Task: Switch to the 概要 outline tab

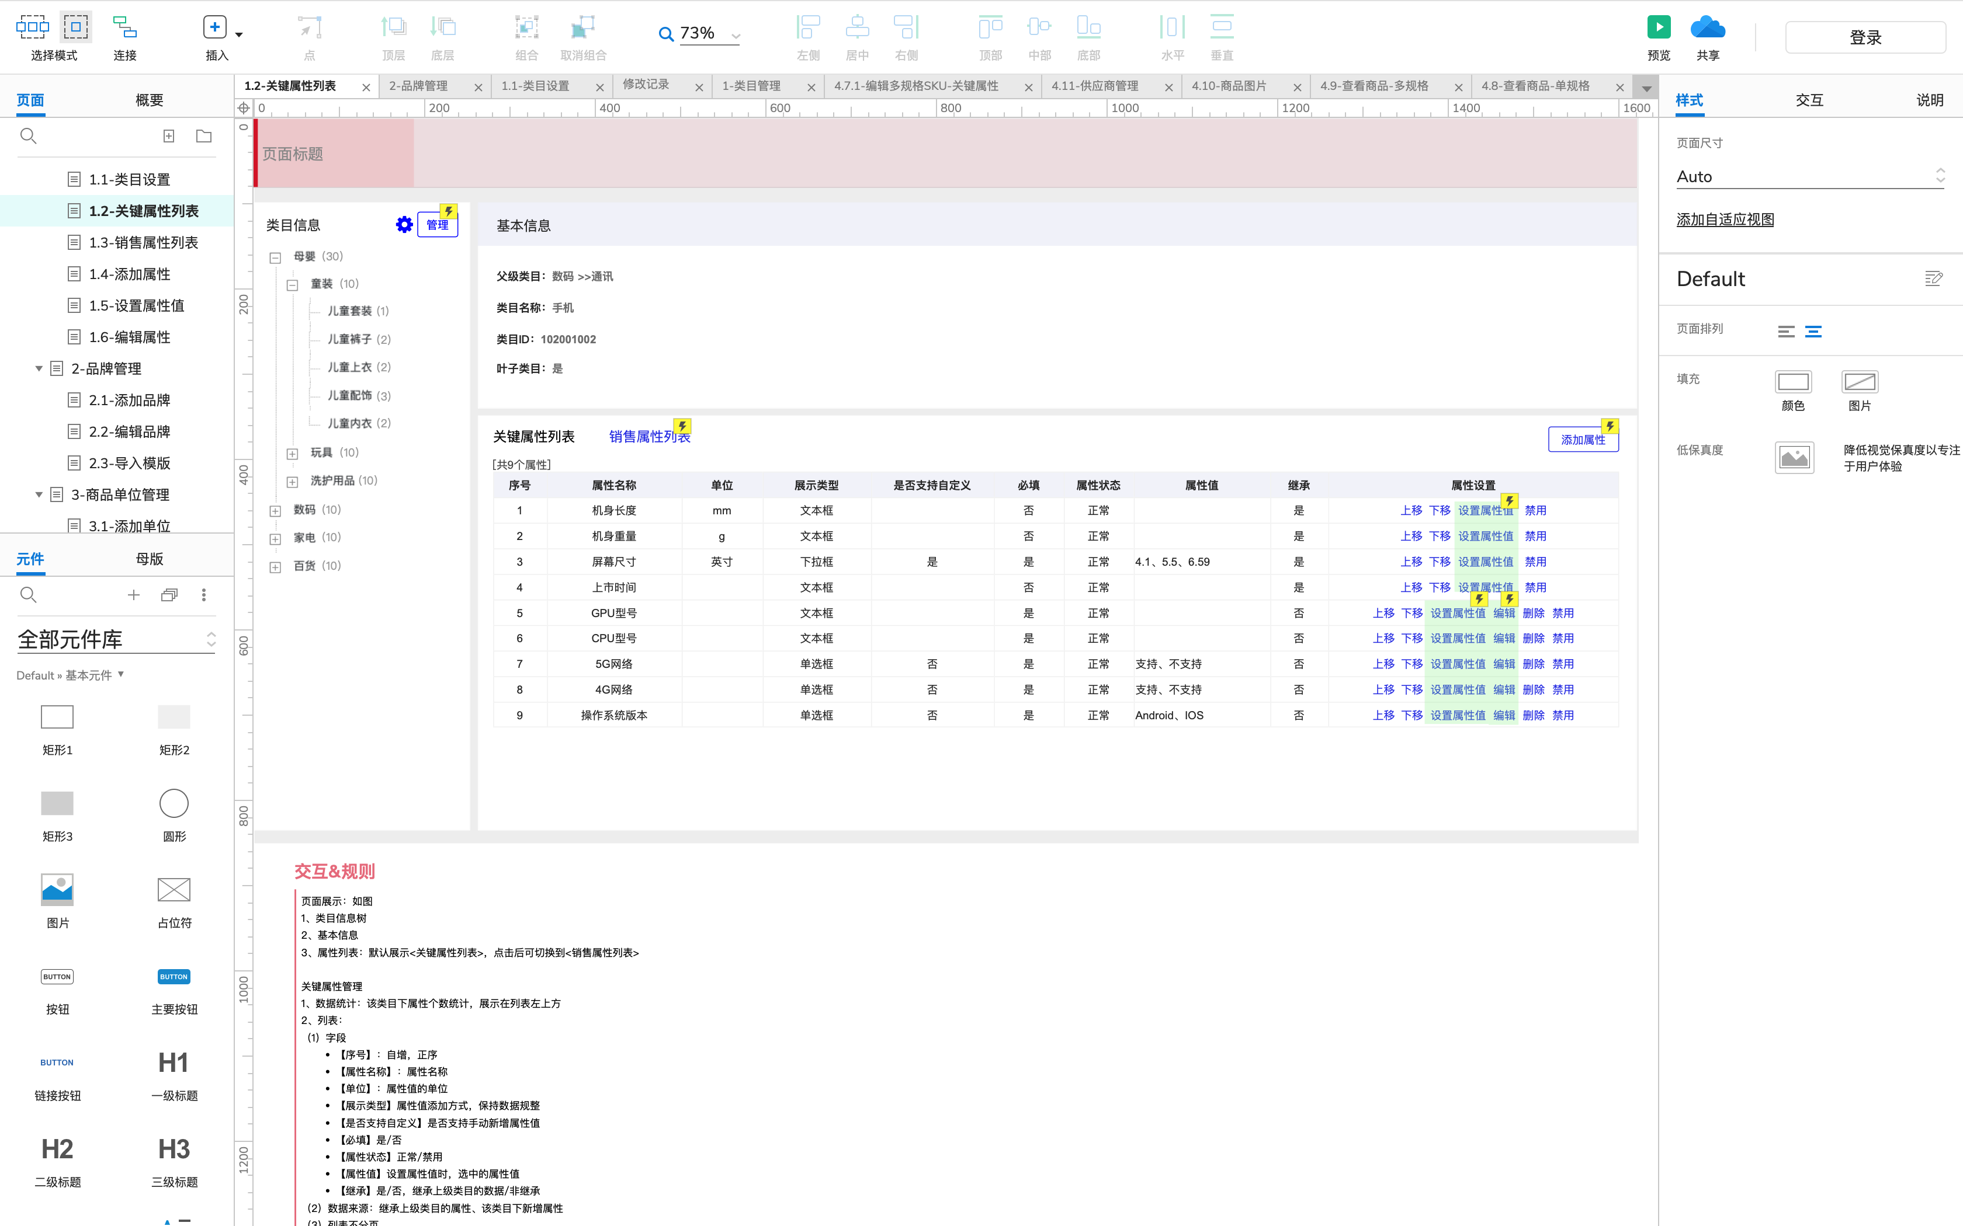Action: point(149,100)
